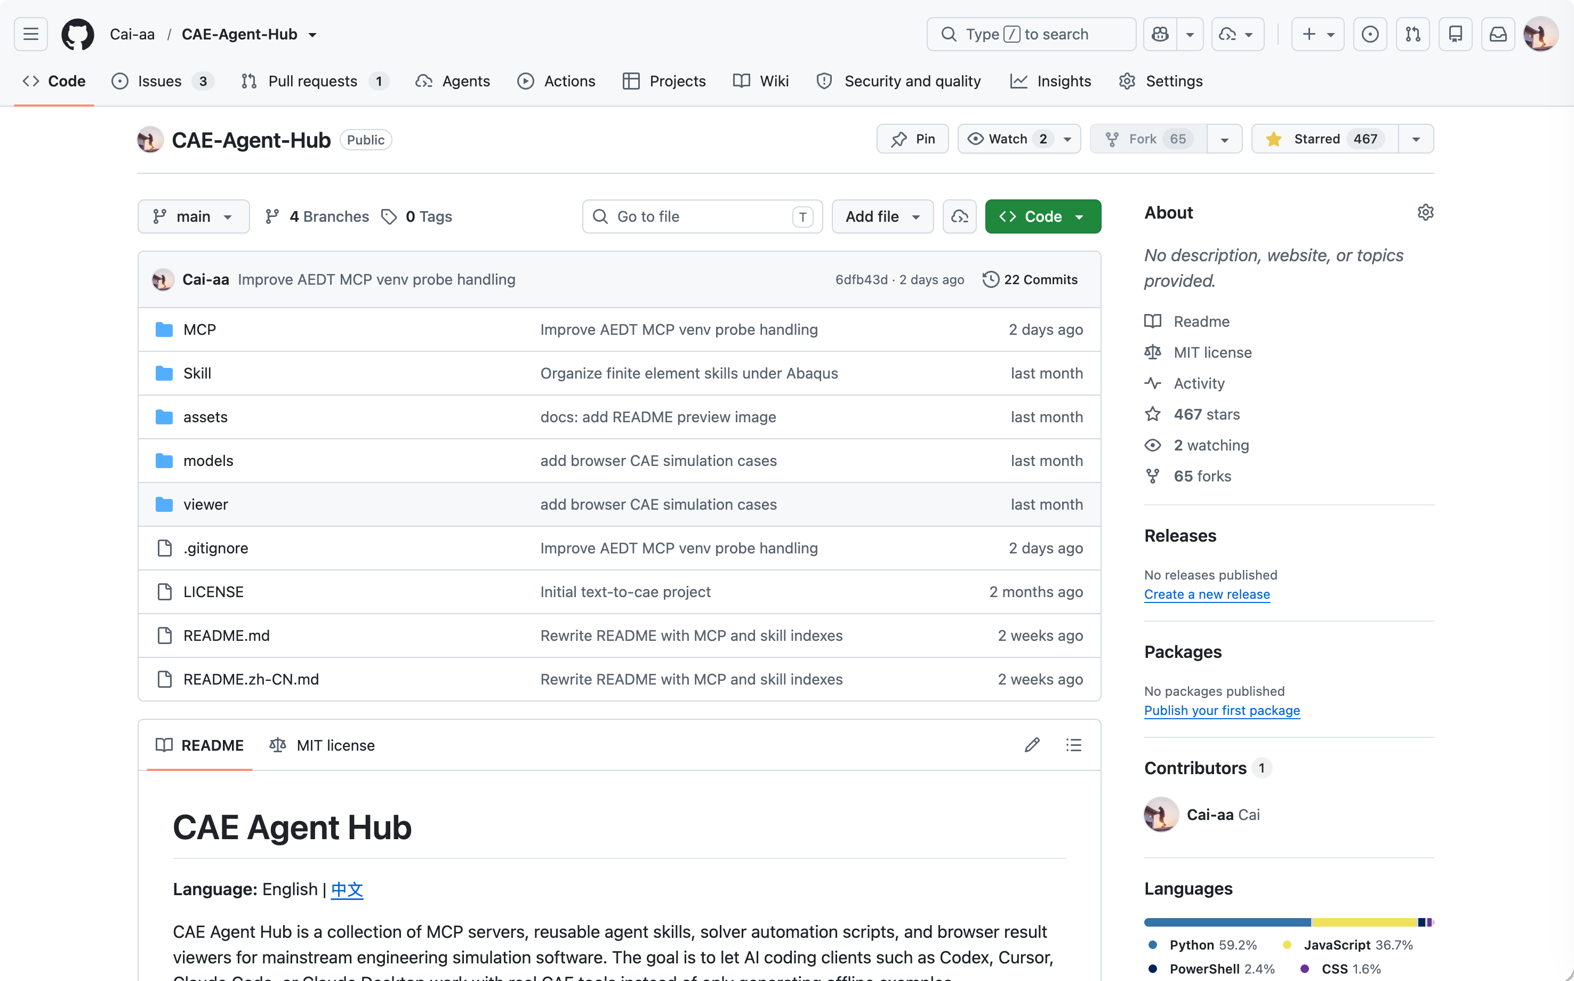Go to GitHub homepage via Octocat logo
Viewport: 1574px width, 981px height.
click(x=78, y=34)
